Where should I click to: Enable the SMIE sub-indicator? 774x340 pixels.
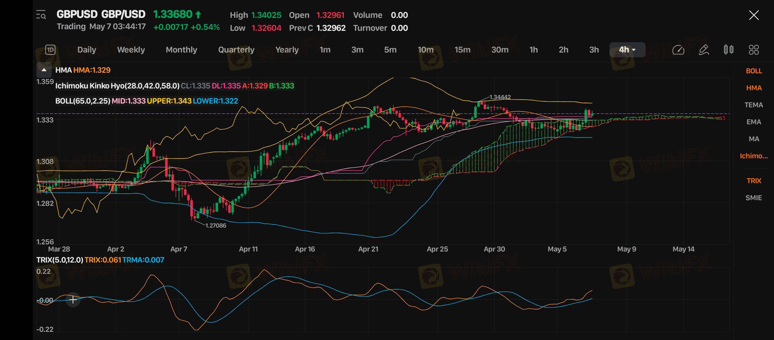[754, 198]
